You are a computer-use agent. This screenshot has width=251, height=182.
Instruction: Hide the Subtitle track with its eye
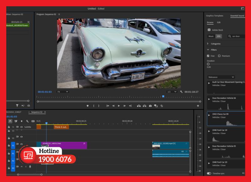pyautogui.click(x=21, y=127)
